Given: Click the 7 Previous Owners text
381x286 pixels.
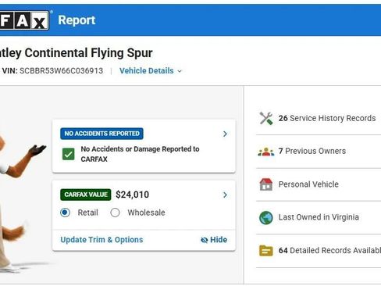Looking at the screenshot, I should [312, 151].
